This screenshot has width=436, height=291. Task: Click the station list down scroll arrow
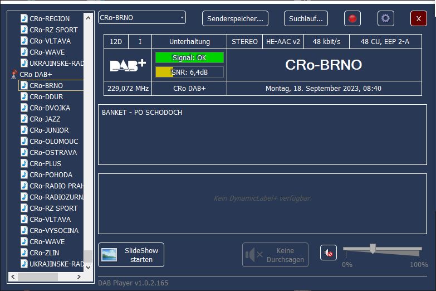pyautogui.click(x=88, y=268)
